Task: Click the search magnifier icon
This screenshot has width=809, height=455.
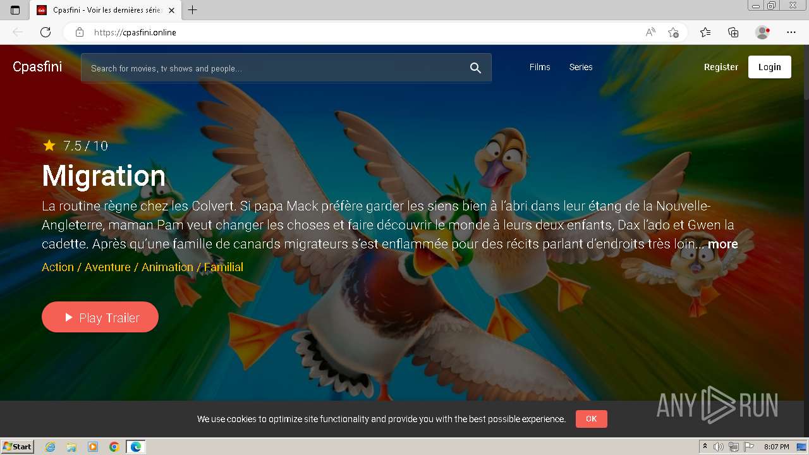Action: point(475,68)
